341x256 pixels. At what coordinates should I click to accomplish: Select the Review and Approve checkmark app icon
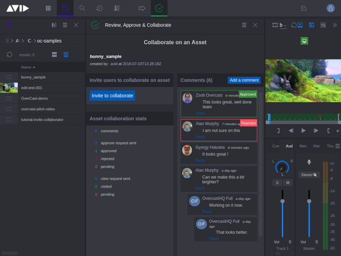pyautogui.click(x=159, y=8)
